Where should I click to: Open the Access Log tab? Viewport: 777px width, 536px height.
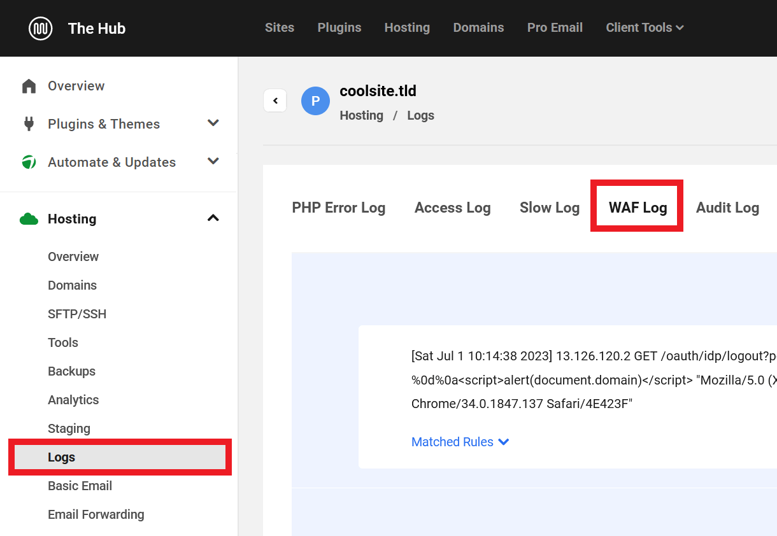click(x=452, y=208)
